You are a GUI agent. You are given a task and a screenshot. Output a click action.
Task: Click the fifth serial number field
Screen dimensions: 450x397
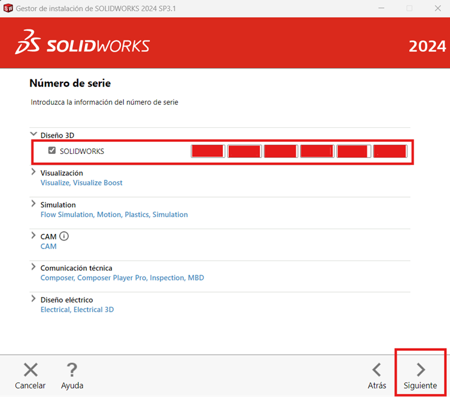tap(353, 152)
